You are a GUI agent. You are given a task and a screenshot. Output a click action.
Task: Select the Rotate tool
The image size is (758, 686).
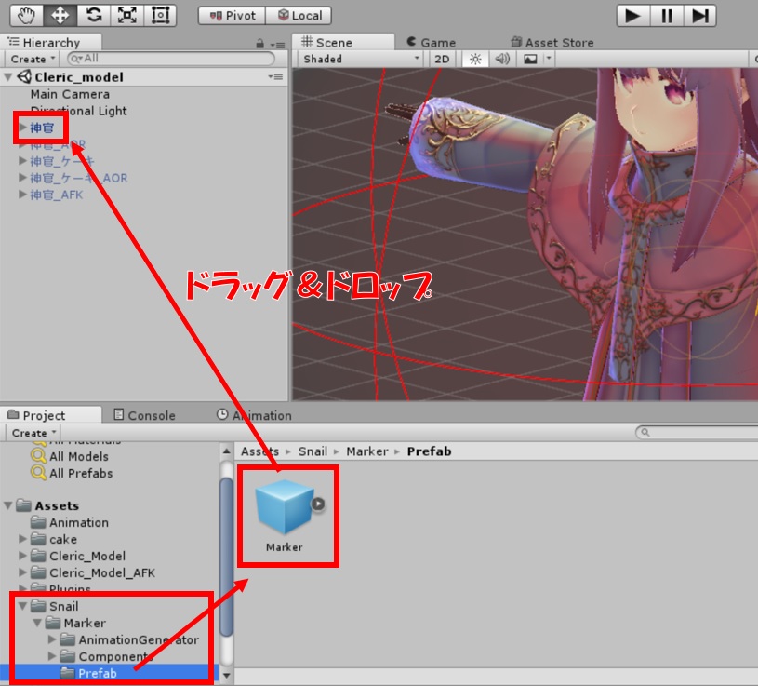click(93, 15)
